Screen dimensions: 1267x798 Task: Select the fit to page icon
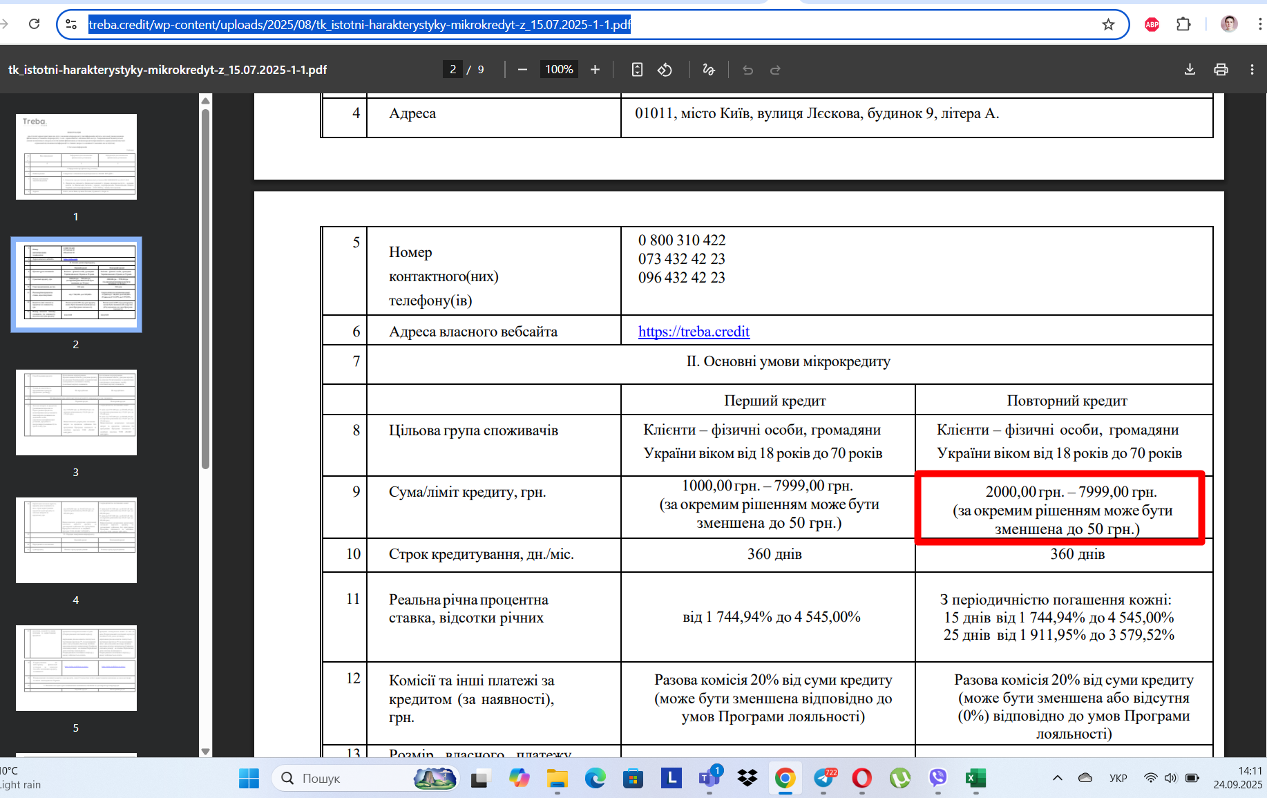(x=637, y=69)
